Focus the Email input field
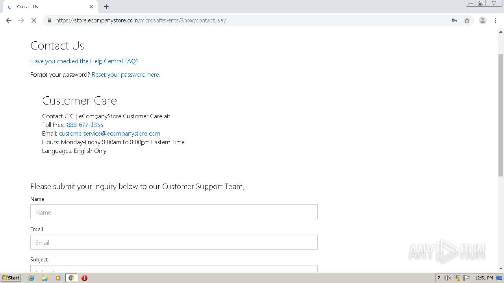The height and width of the screenshot is (283, 504). pos(174,242)
